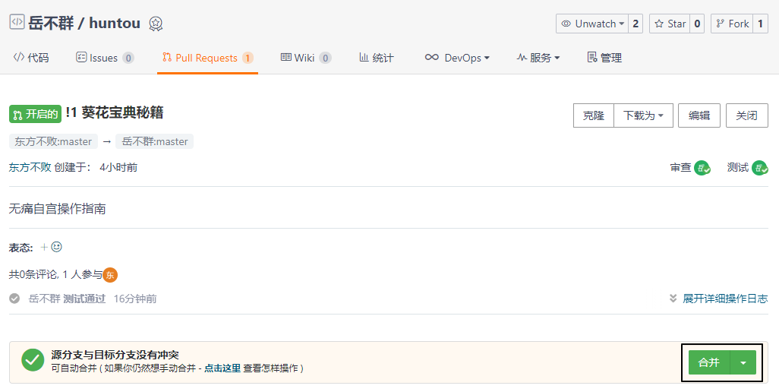Expand the detailed operation log

718,299
